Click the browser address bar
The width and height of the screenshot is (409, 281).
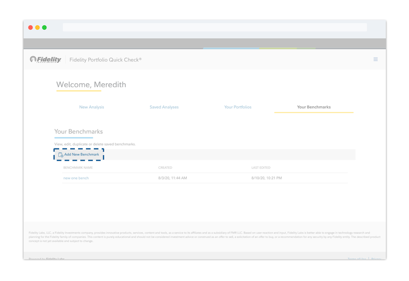click(214, 28)
